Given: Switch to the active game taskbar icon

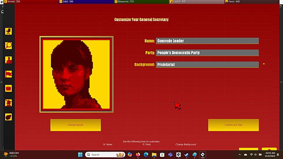Looking at the screenshot, I should point(203,155).
